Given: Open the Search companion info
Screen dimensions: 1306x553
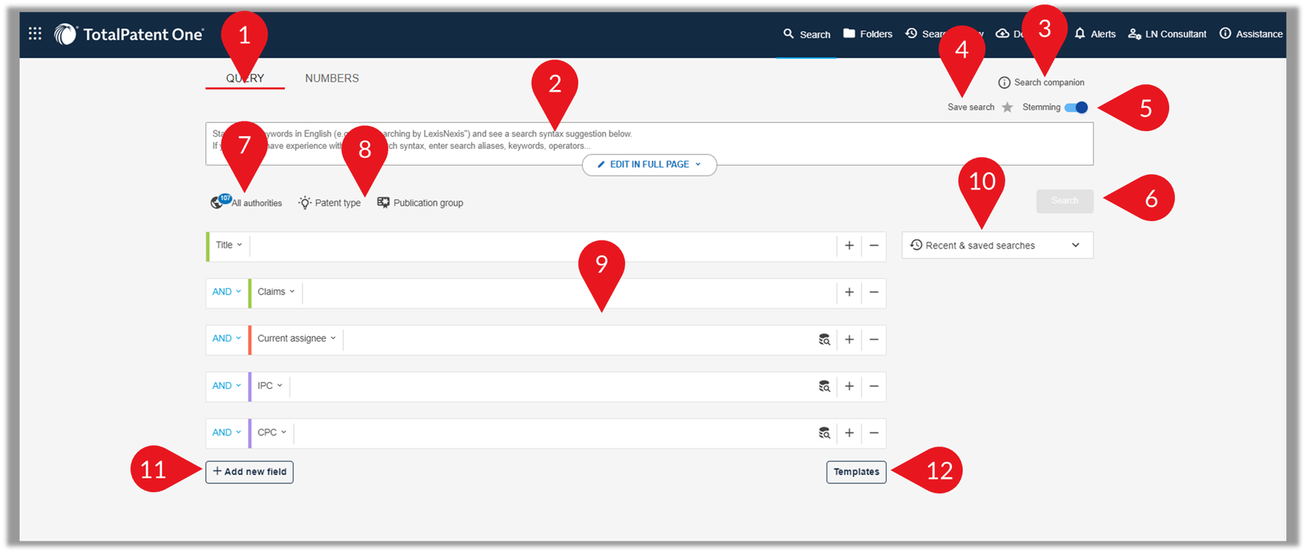Looking at the screenshot, I should (x=1042, y=82).
